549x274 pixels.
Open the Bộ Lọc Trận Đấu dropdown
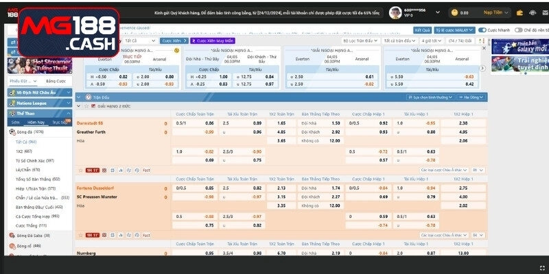360,40
